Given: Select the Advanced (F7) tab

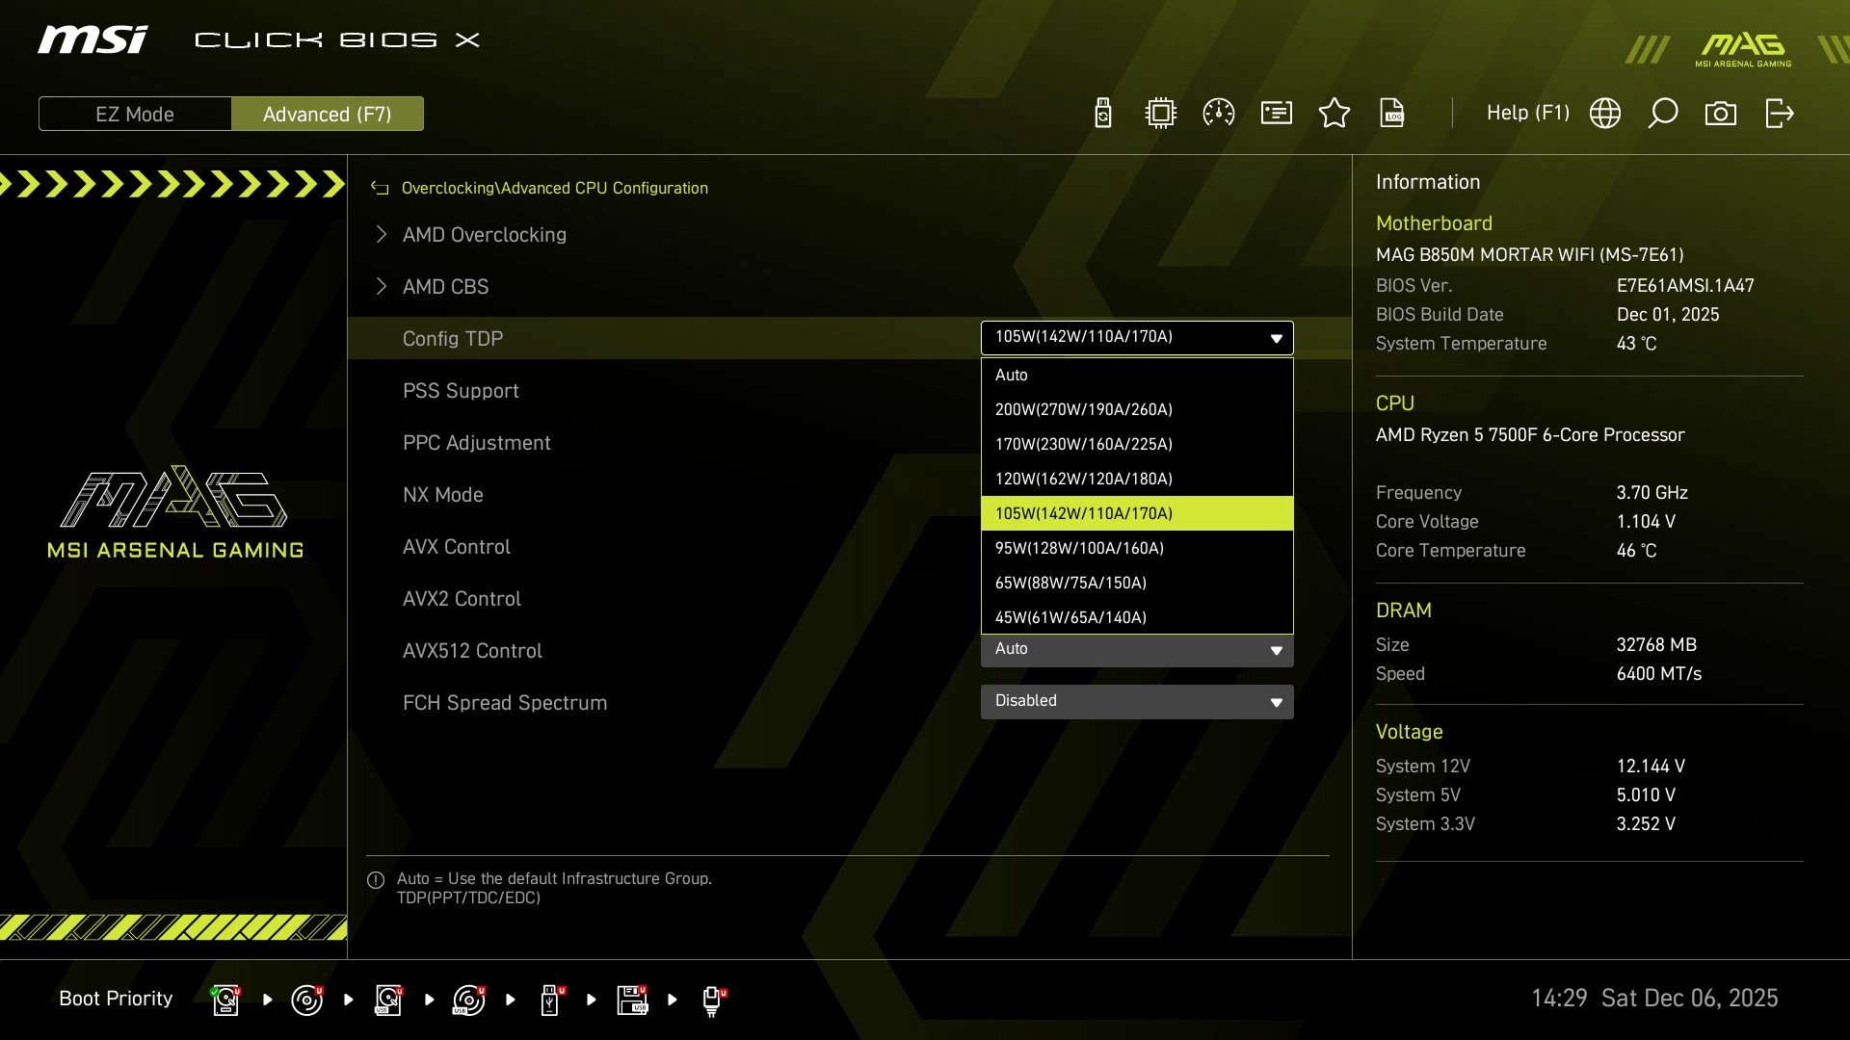Looking at the screenshot, I should 328,114.
